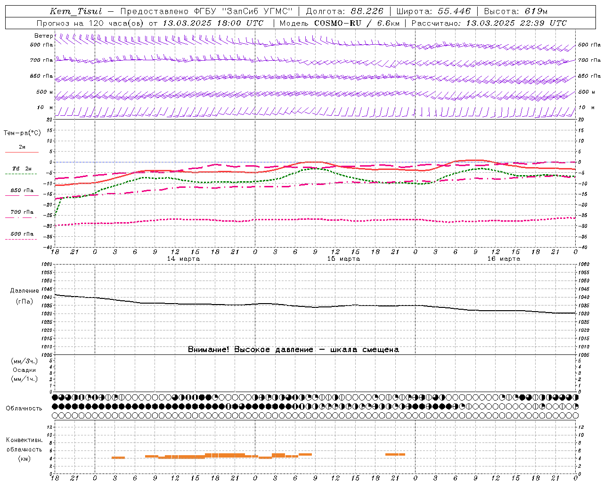Click the computed time Рассчитано: 13.03.2025 22:39 UTC

click(489, 23)
